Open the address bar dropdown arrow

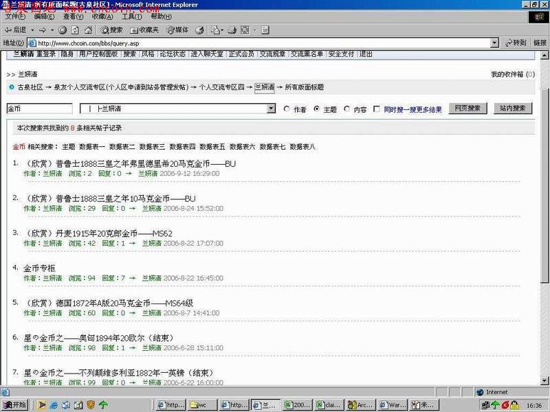click(x=494, y=43)
